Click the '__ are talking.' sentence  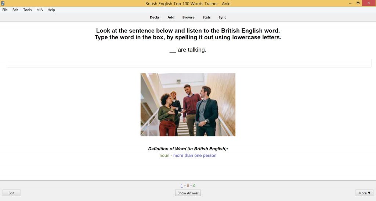188,50
